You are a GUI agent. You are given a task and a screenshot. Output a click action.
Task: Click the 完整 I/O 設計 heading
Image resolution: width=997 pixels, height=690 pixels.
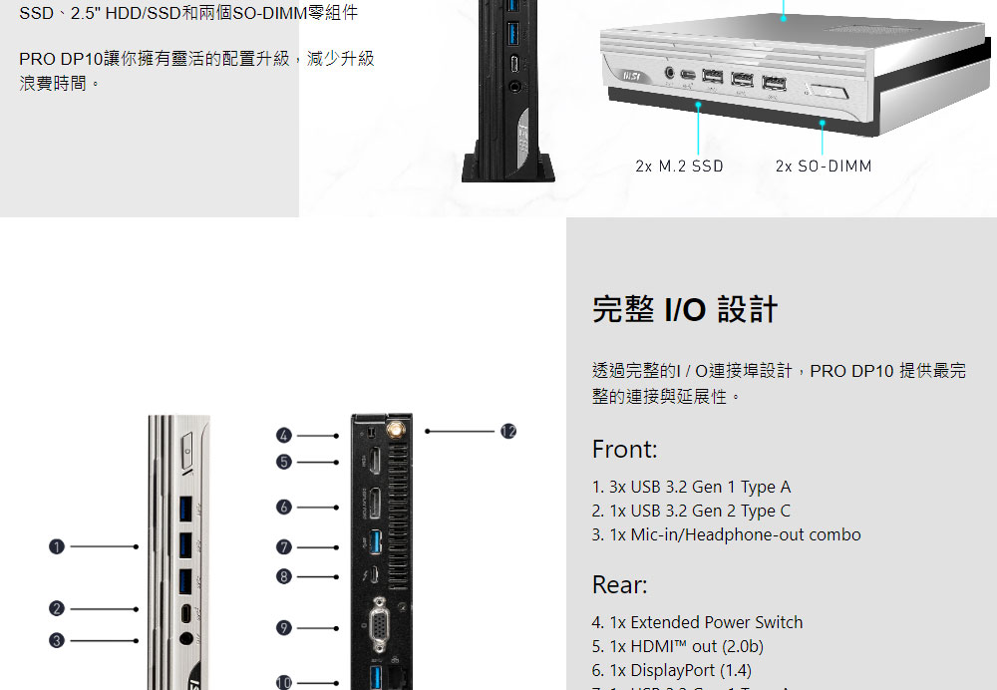click(x=685, y=310)
